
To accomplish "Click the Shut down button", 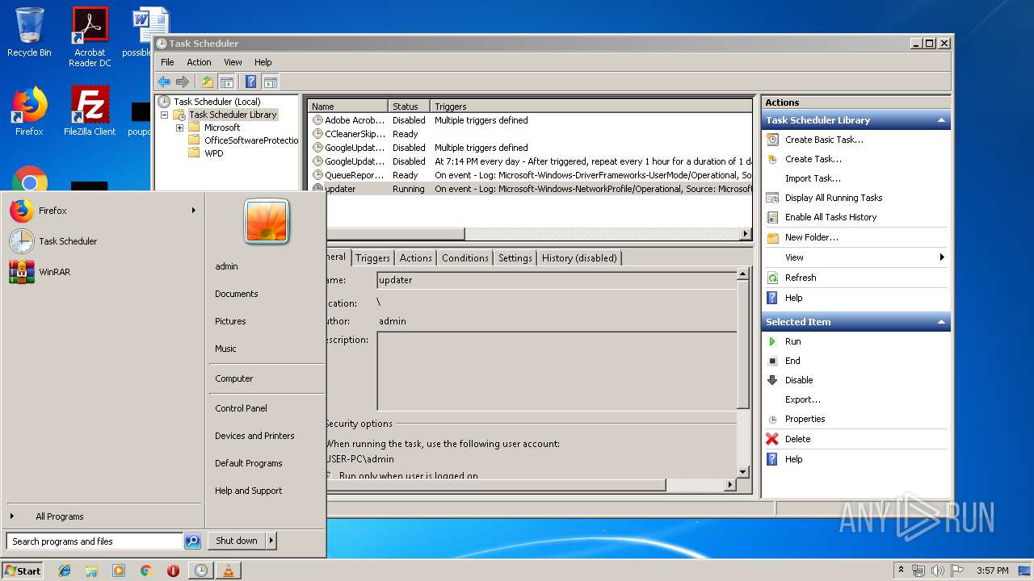I will click(237, 541).
